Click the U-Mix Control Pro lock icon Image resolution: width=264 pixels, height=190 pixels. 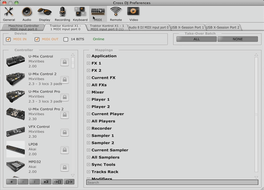point(65,97)
